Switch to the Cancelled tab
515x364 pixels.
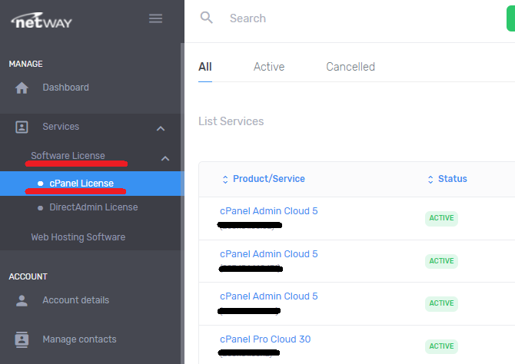tap(350, 67)
